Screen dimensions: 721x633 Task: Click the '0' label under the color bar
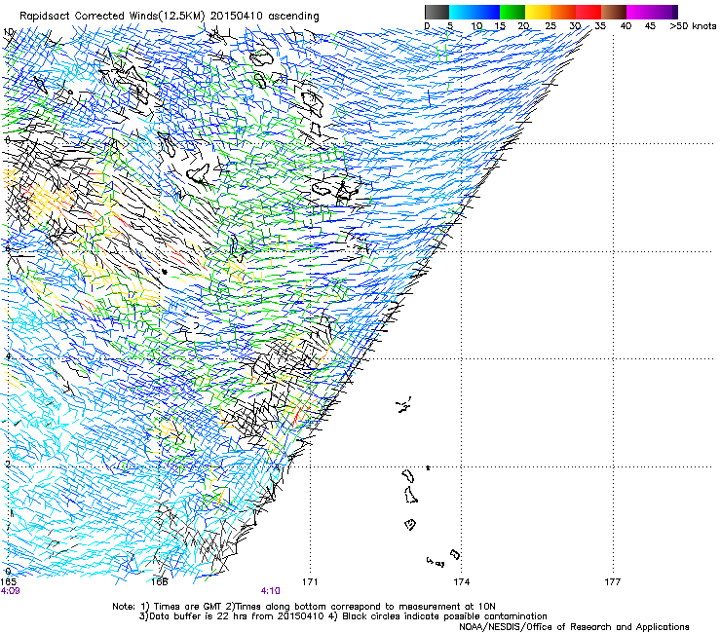click(427, 26)
